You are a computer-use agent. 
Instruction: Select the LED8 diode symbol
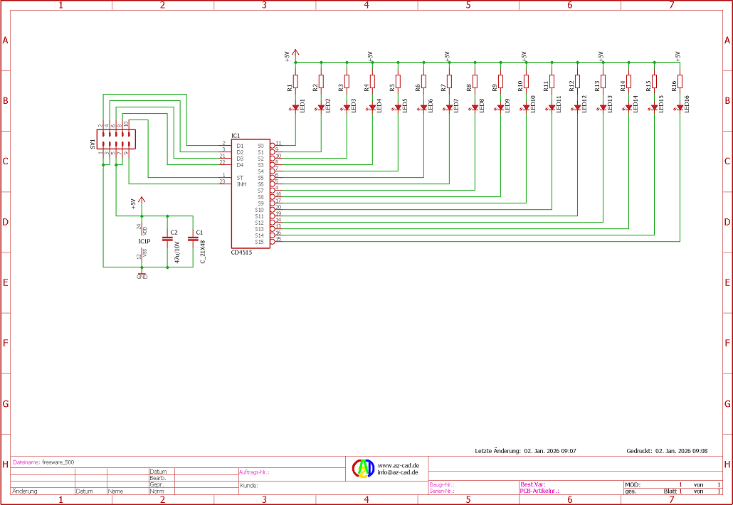475,107
